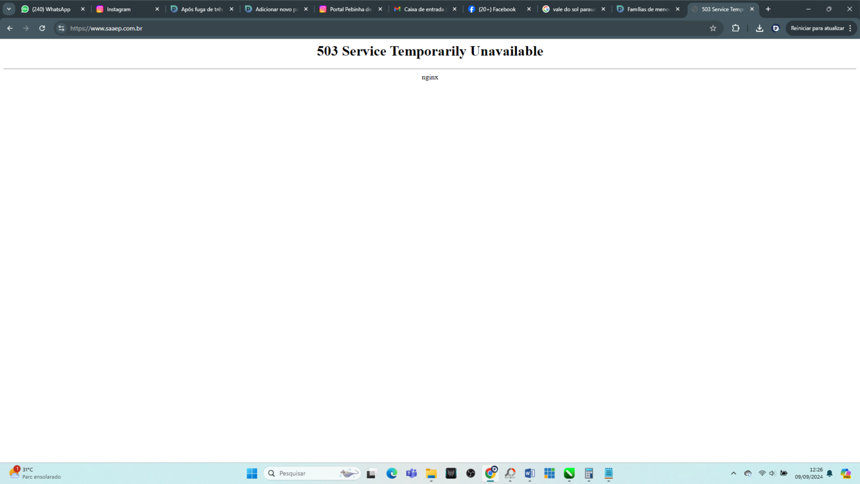The width and height of the screenshot is (860, 484).
Task: Open Chrome three-dot menu
Action: (850, 28)
